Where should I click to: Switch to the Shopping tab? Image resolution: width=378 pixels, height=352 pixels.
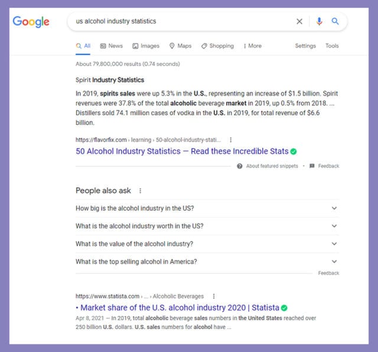point(217,46)
